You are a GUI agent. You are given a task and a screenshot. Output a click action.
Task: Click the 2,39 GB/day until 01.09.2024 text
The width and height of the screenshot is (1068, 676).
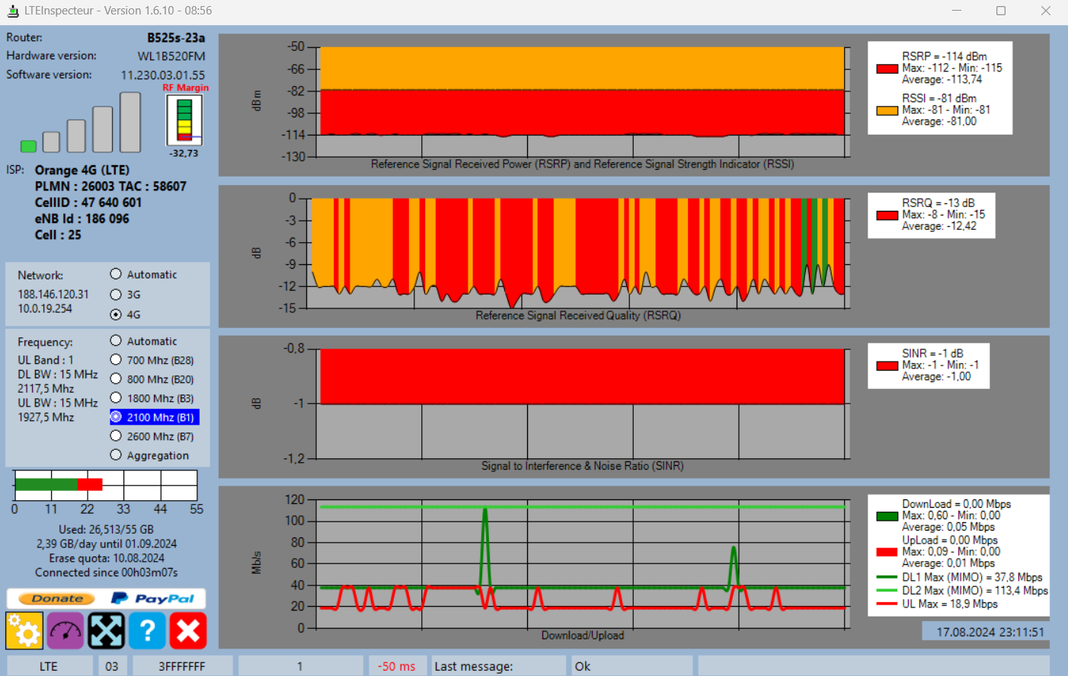click(106, 544)
